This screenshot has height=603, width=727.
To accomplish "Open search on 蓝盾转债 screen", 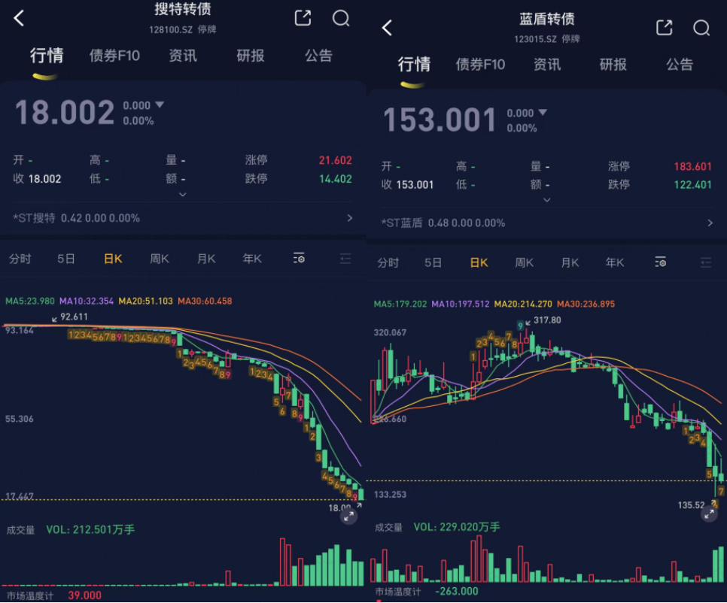I will (701, 27).
